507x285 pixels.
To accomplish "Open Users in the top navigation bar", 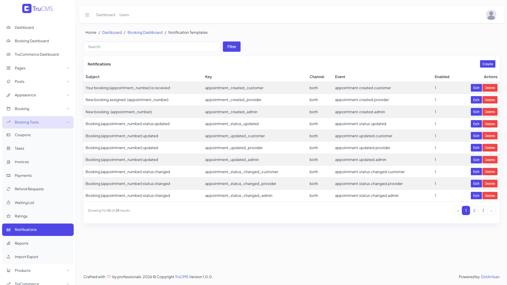I will 124,15.
